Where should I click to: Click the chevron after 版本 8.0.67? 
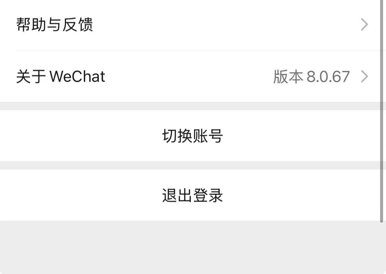364,76
